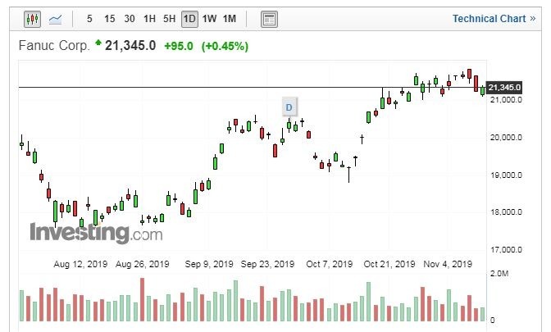Click the Oct 7, 2019 date label

click(330, 264)
